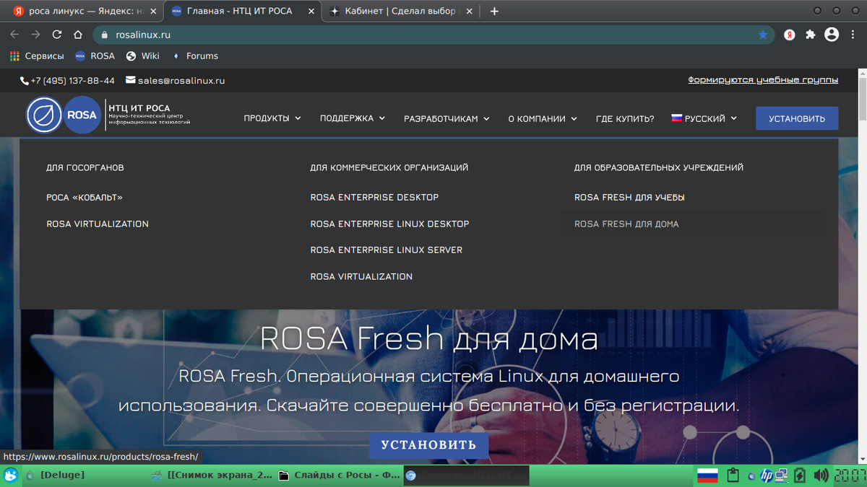Open the battery indicator in the system tray
Viewport: 867px width, 487px height.
[x=800, y=475]
